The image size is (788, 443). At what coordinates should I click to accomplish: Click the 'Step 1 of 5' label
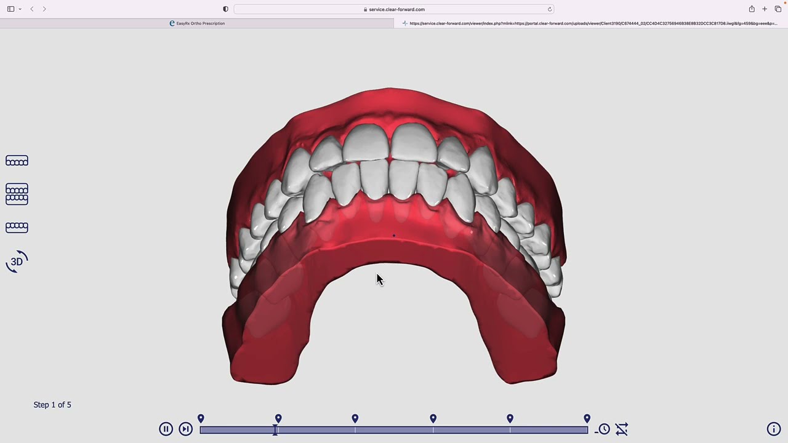tap(52, 405)
